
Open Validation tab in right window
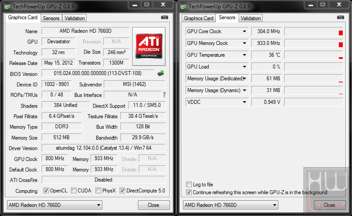click(250, 18)
